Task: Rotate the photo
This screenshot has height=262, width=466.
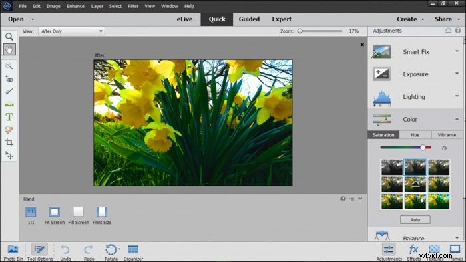Action: (111, 252)
